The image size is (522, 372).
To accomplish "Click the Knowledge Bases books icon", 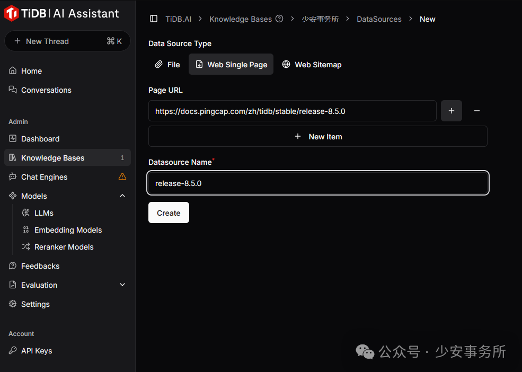I will pos(13,157).
